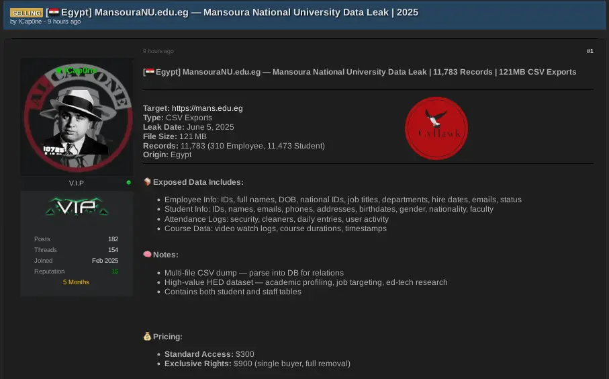Click the https://mans.edu.eg target URL
Viewport: 609px width, 379px height.
coord(207,108)
